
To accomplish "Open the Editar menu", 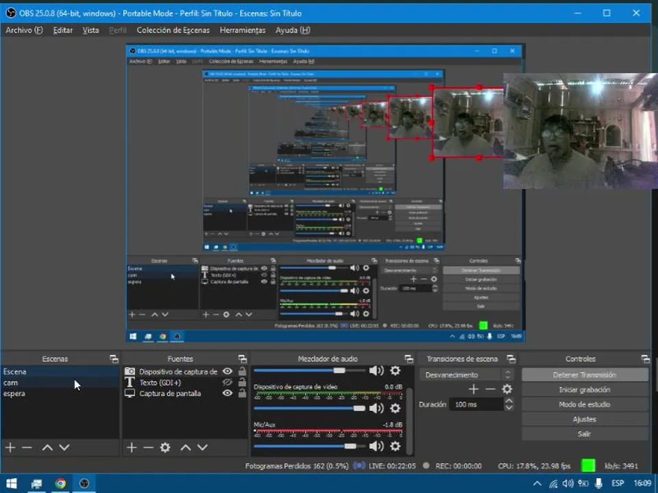I will (x=63, y=30).
